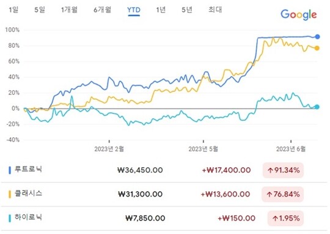Click the 2023년 5월 axis marker
The image size is (330, 234).
tap(204, 149)
